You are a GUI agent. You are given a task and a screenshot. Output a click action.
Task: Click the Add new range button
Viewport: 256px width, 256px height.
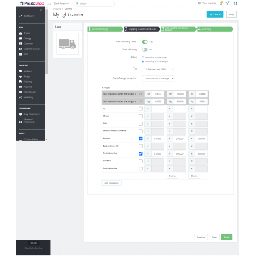(112, 183)
